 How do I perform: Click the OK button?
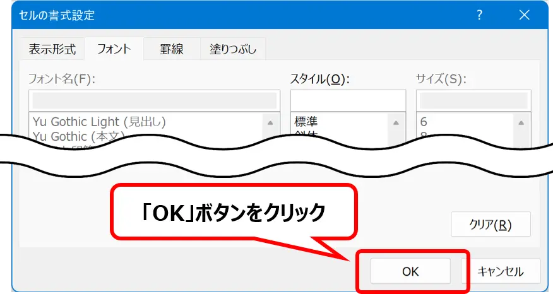point(410,271)
